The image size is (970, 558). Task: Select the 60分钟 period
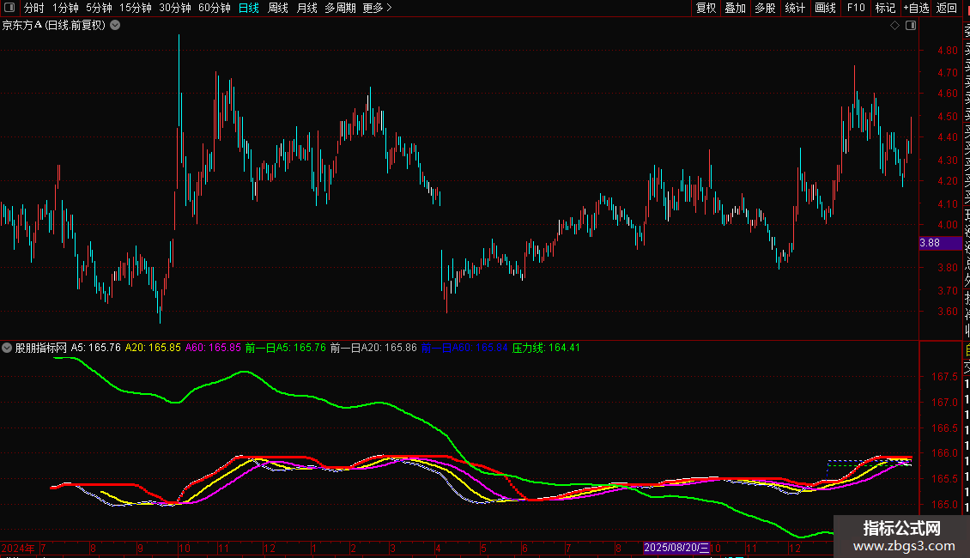point(215,8)
